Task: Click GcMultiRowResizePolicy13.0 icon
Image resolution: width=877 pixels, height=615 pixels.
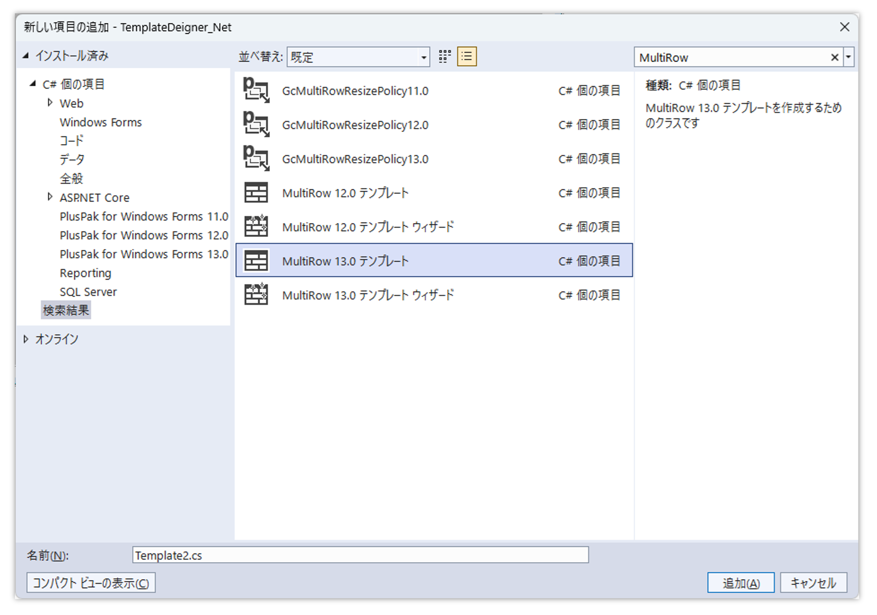Action: coord(256,158)
